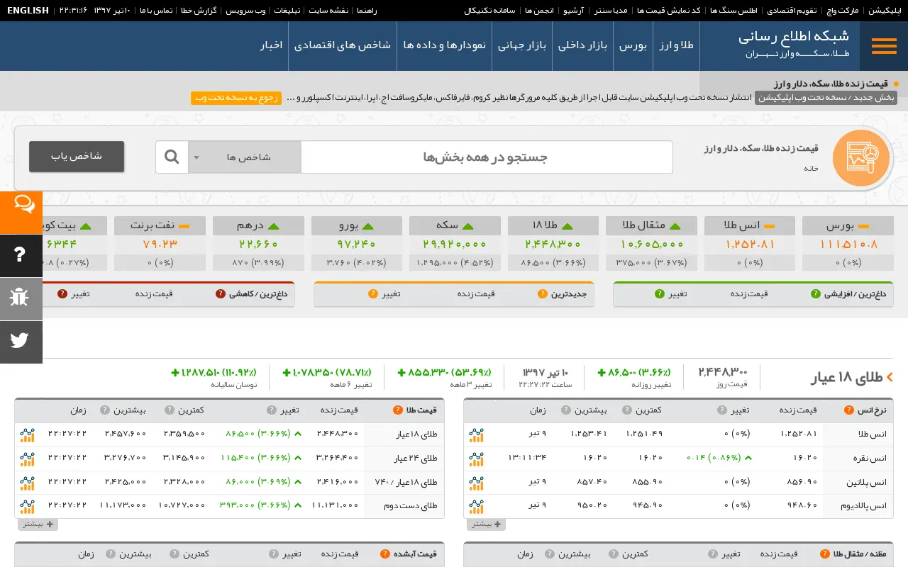Screen dimensions: 908x567
Task: Open the انس طلا price ticker card
Action: [x=750, y=244]
